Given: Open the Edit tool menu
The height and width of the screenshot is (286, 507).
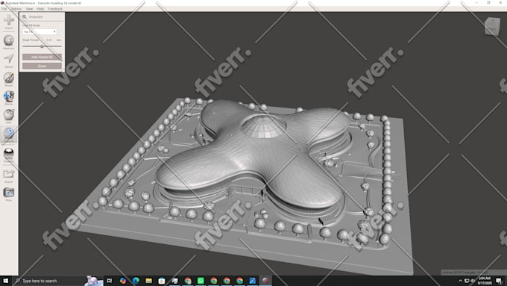Looking at the screenshot, I should 9,116.
